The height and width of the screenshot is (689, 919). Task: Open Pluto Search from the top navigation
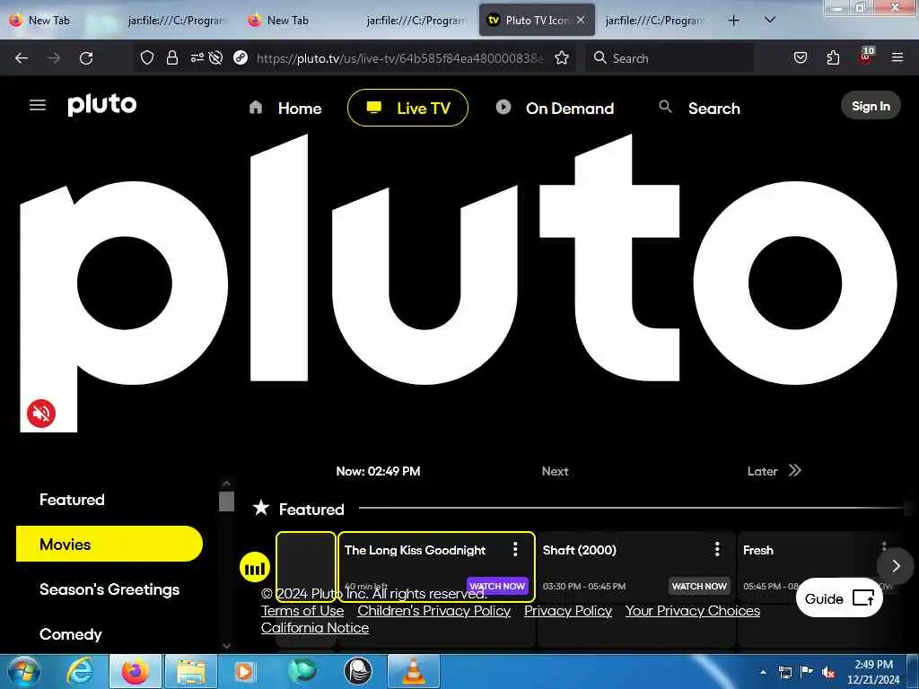tap(700, 109)
